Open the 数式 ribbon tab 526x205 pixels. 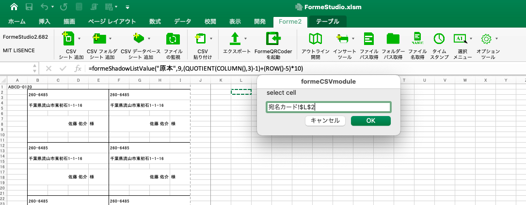(155, 21)
